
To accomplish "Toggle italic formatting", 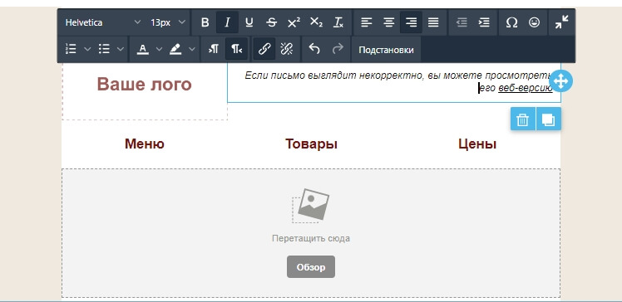I will pyautogui.click(x=227, y=22).
